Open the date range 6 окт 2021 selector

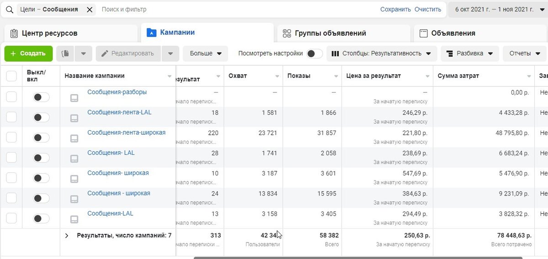[498, 10]
